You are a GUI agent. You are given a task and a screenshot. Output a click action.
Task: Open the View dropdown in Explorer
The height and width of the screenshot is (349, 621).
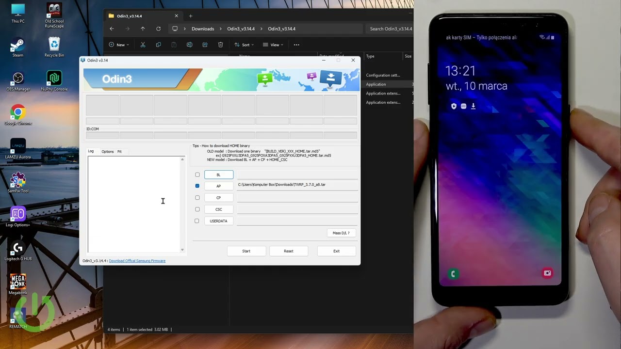tap(273, 45)
